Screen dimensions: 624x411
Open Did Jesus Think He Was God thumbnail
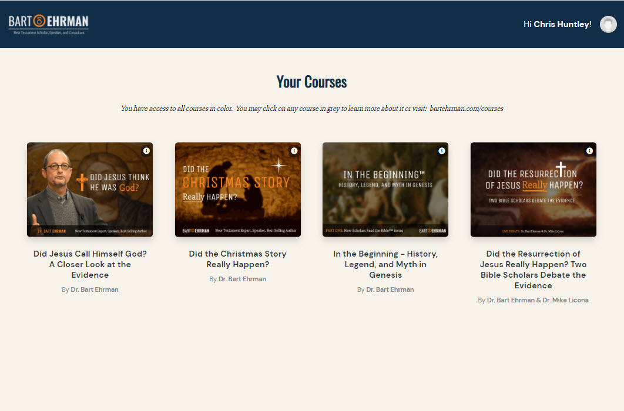(90, 190)
